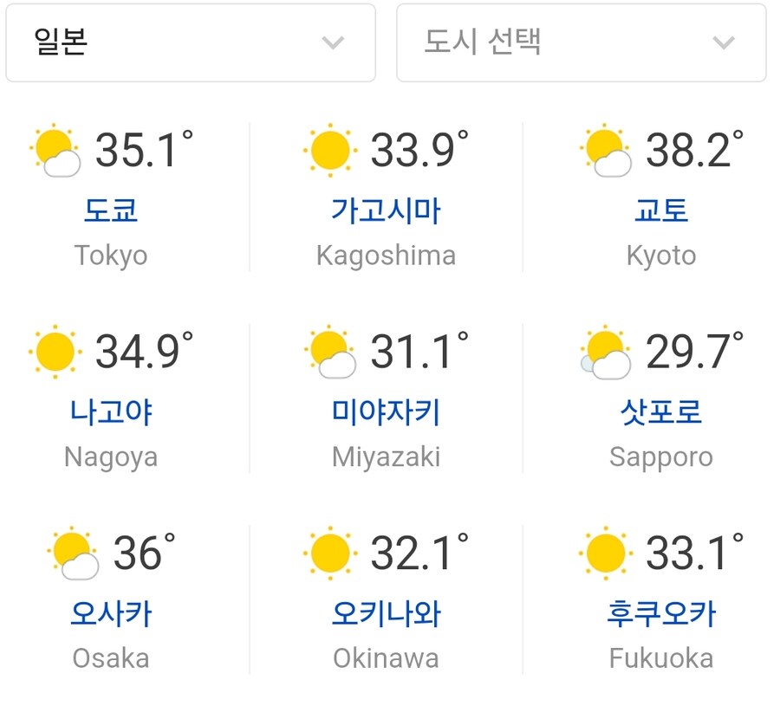Click the sunny icon beside Okinawa
Screen dimensions: 780x712
tap(328, 551)
